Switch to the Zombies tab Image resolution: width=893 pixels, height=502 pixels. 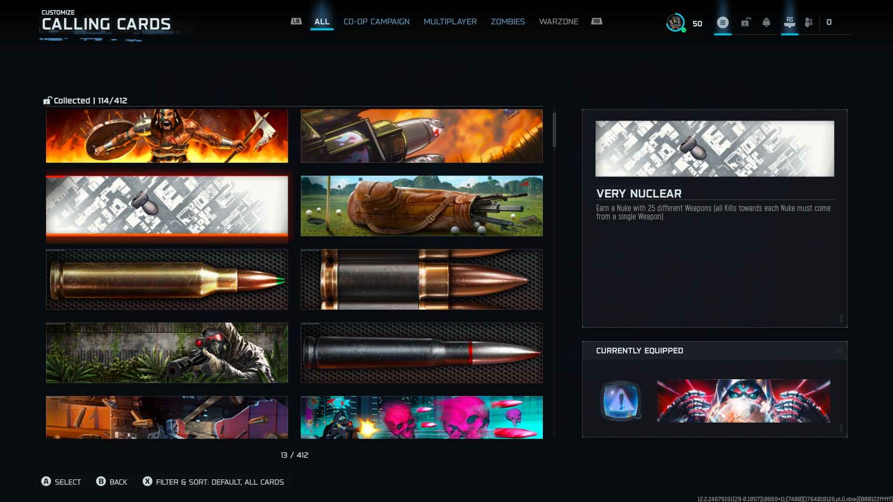point(507,22)
